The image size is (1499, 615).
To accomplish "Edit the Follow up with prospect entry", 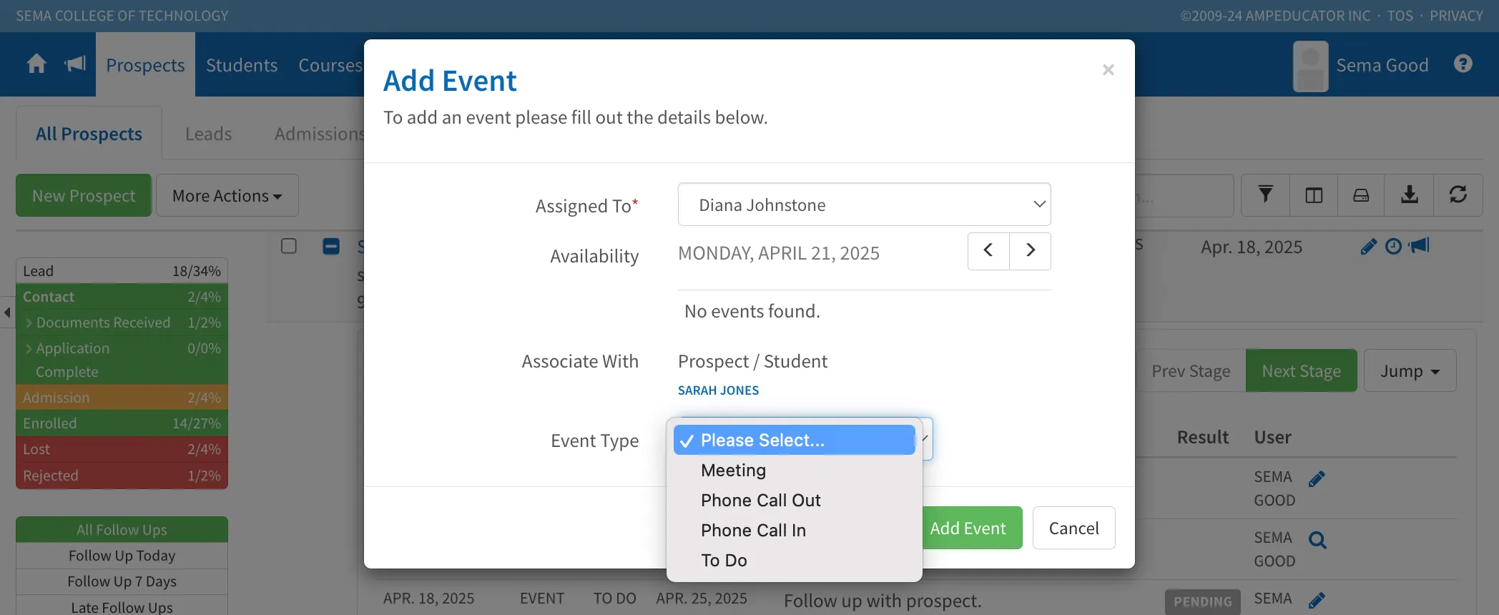I will [x=1317, y=601].
